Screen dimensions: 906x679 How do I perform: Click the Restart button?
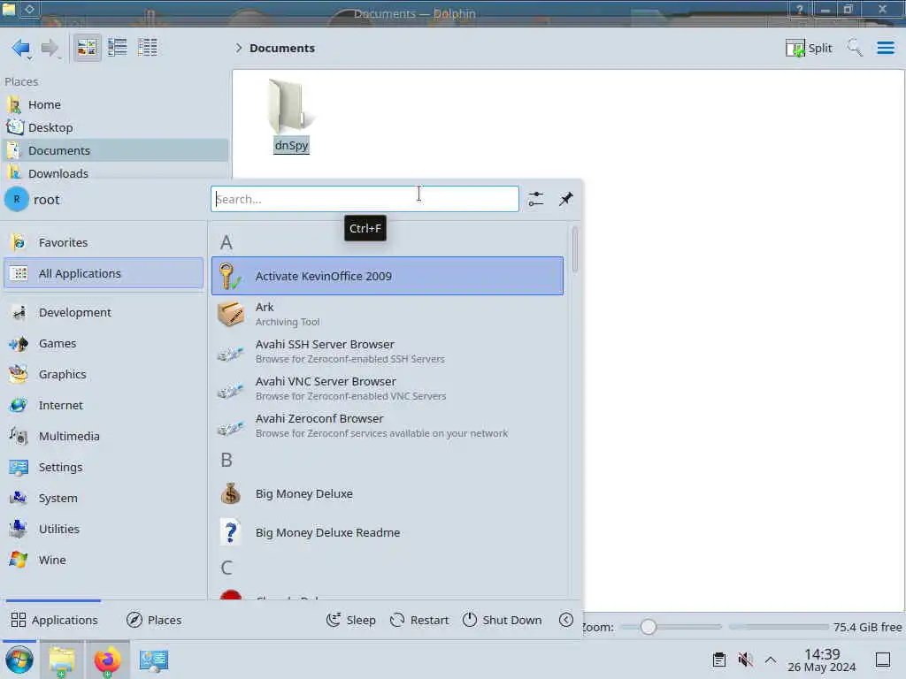click(x=419, y=620)
